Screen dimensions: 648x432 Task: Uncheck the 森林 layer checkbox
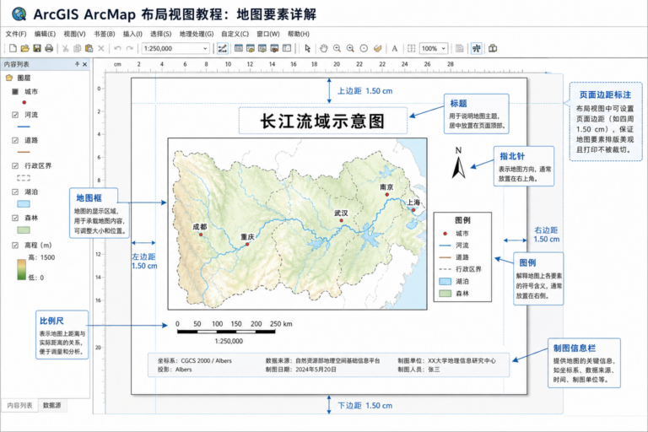click(x=15, y=218)
